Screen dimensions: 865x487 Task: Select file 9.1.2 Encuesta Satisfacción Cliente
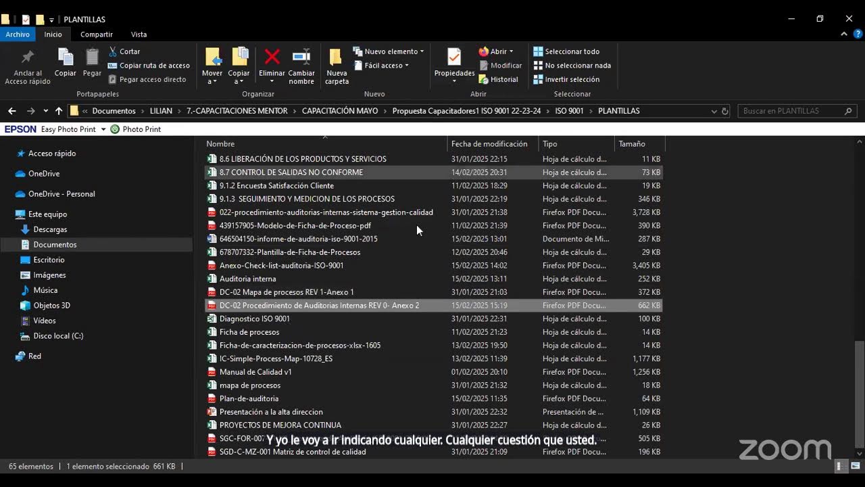coord(433,186)
